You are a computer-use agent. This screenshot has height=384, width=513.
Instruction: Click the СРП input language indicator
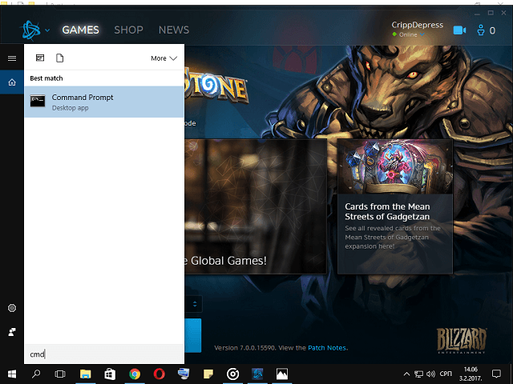pyautogui.click(x=446, y=374)
